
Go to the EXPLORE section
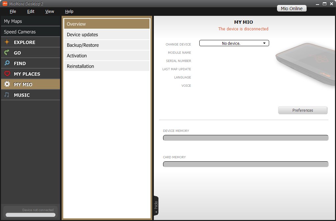pyautogui.click(x=30, y=42)
